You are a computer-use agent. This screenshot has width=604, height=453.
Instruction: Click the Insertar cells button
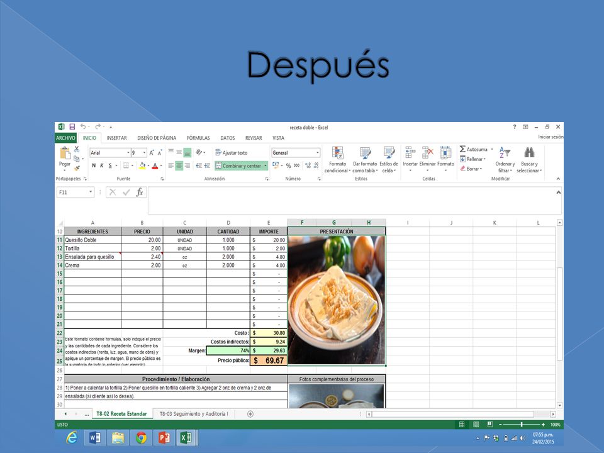pos(410,159)
